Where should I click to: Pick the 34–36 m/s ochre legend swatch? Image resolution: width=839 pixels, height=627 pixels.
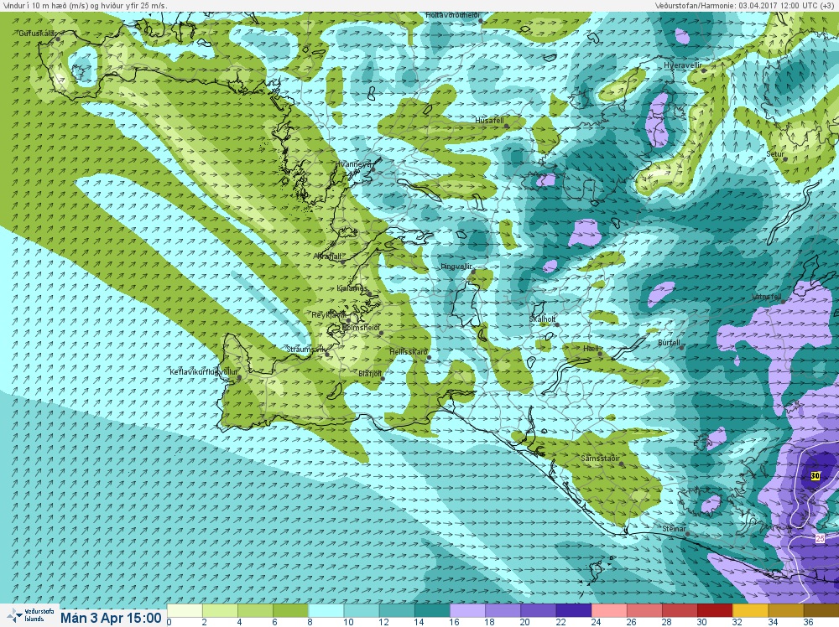[x=785, y=610]
